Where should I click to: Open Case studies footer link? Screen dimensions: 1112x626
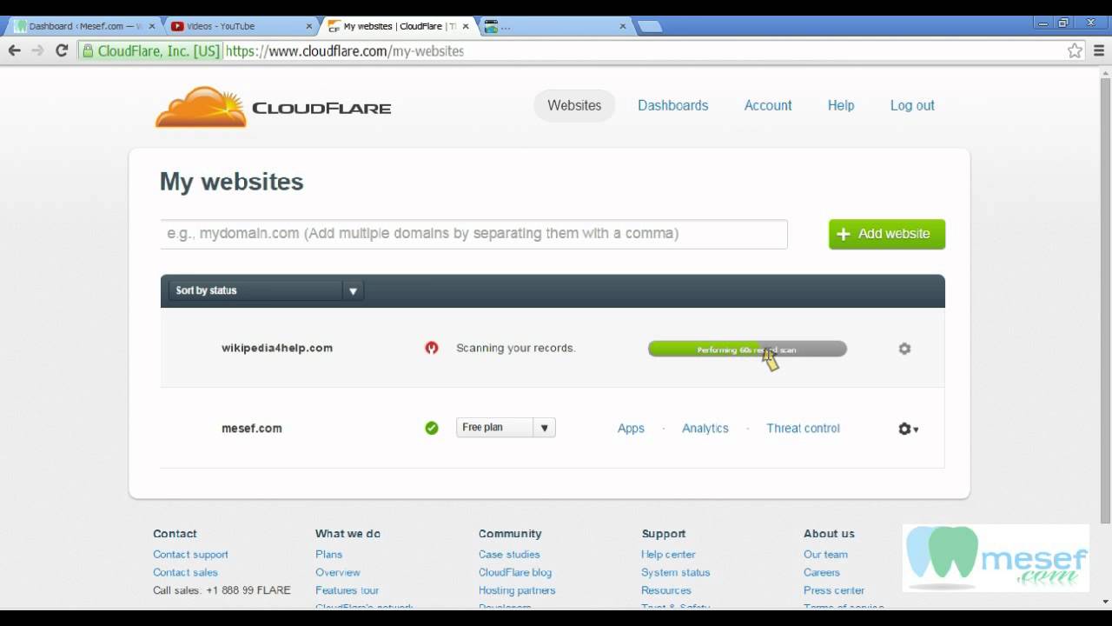coord(509,554)
